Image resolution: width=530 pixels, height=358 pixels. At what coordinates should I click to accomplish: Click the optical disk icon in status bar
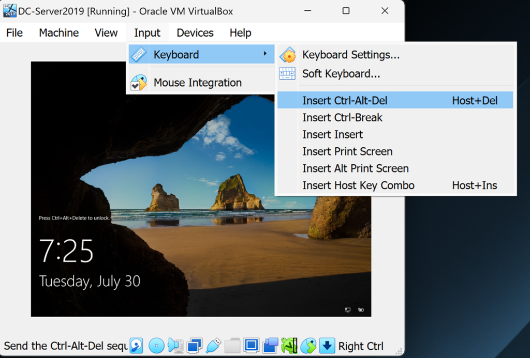tap(156, 345)
